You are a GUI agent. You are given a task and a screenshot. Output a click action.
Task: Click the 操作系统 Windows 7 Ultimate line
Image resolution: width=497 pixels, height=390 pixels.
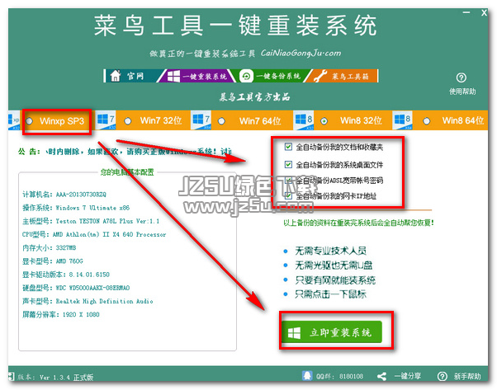point(76,208)
